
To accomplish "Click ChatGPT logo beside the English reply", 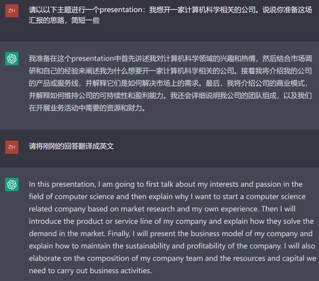I will pos(12,185).
